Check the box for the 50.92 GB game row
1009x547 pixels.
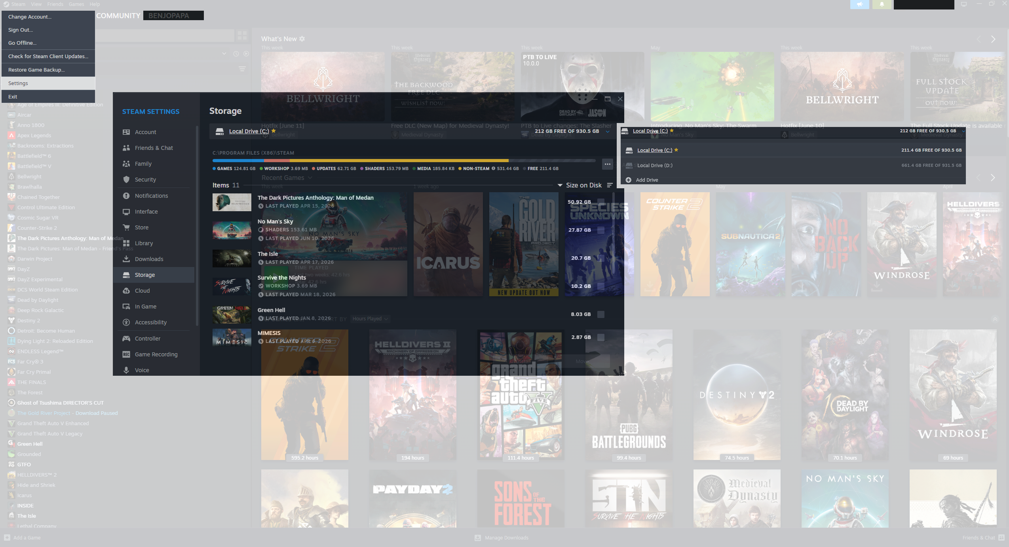coord(601,202)
